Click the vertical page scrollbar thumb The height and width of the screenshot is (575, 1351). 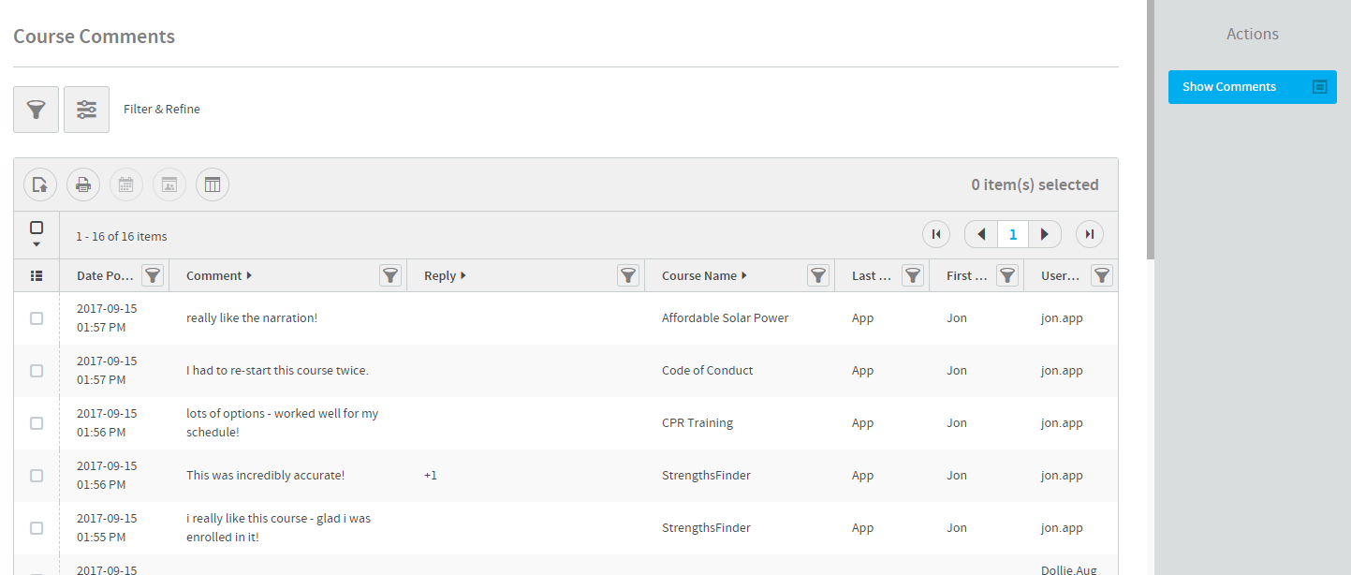click(1151, 129)
